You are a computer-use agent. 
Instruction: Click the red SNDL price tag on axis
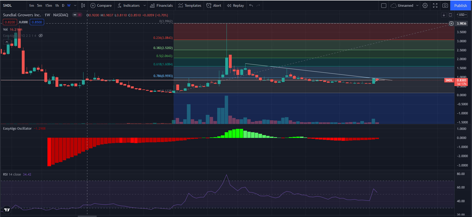(x=449, y=80)
